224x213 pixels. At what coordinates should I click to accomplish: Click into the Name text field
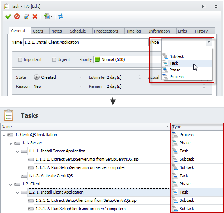tap(85, 43)
